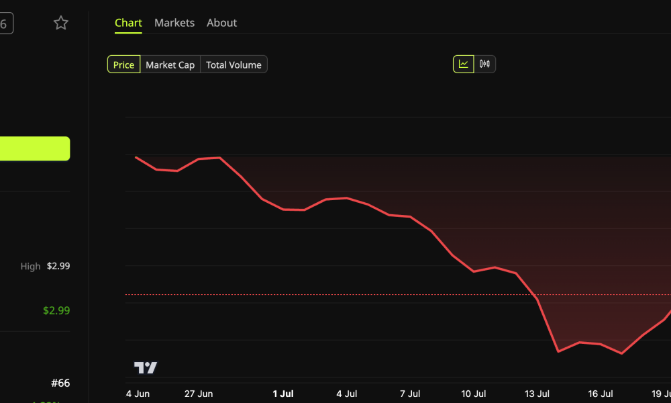The image size is (671, 403).
Task: Add coin to favorites with star icon
Action: coord(61,23)
